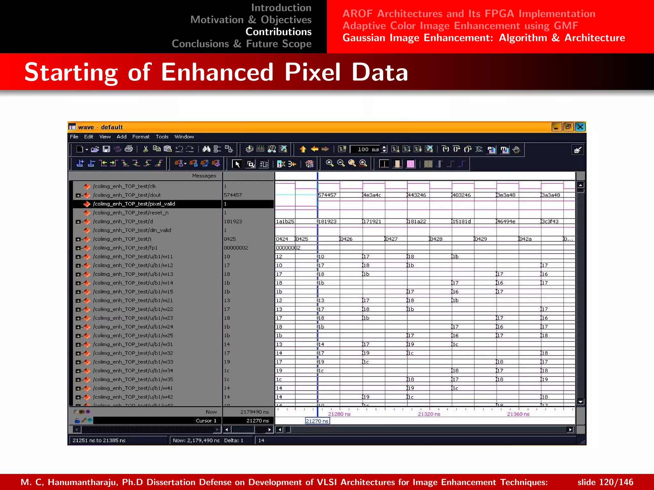Viewport: 654px width, 490px height.
Task: Click the vertical scrollbar up arrow
Action: pyautogui.click(x=581, y=185)
